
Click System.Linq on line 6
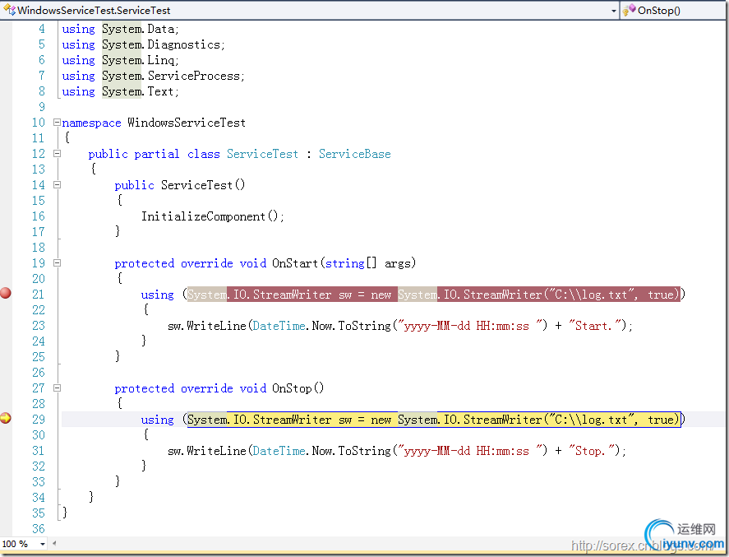click(x=138, y=60)
